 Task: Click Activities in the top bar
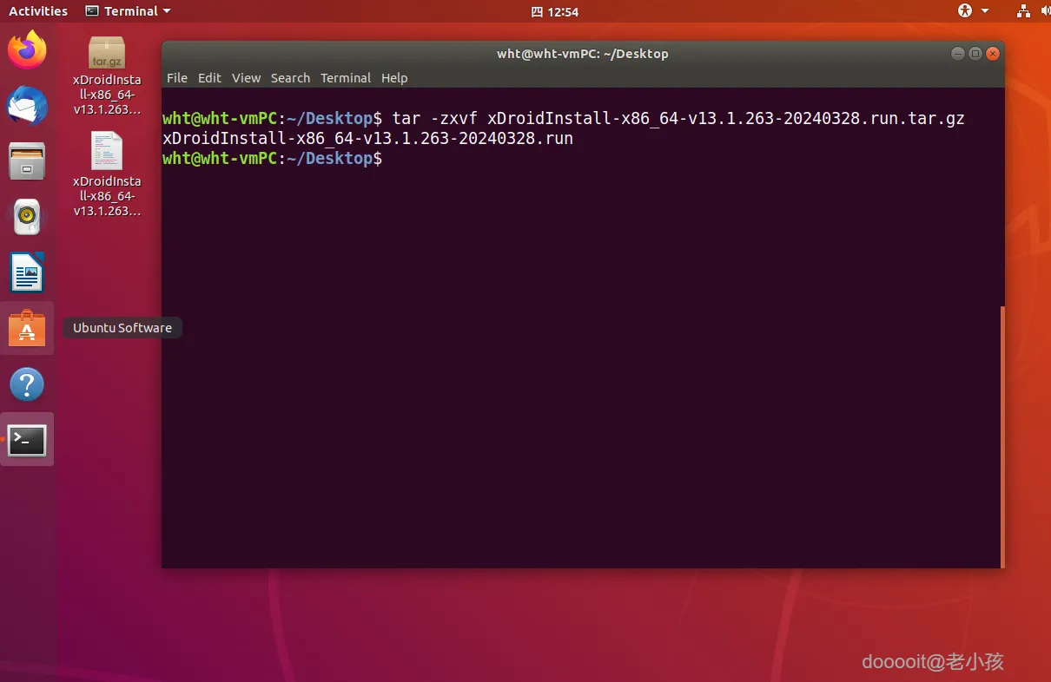pos(38,11)
